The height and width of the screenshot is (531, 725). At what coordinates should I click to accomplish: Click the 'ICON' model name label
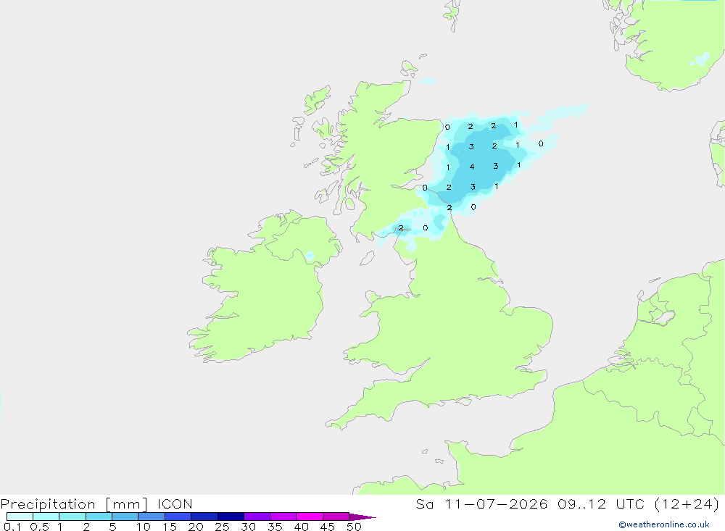tap(175, 503)
